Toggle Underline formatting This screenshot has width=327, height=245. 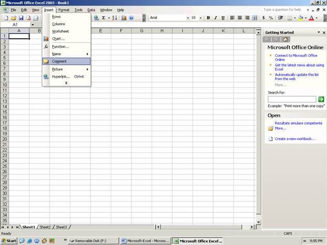coord(223,18)
